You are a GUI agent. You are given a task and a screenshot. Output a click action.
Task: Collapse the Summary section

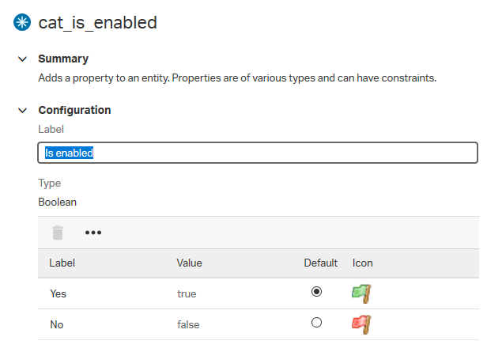coord(22,59)
